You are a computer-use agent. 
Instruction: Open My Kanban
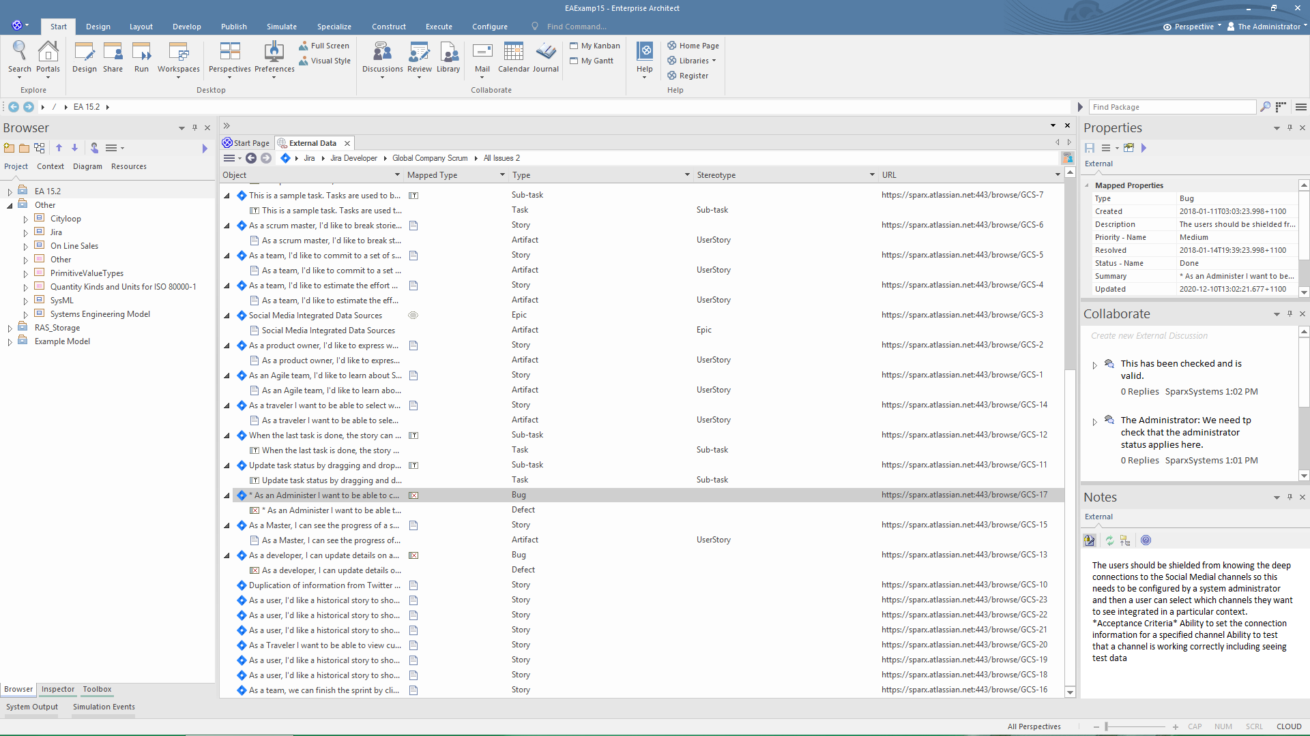[x=595, y=46]
